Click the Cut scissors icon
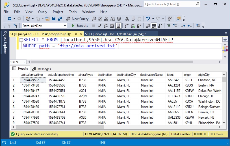This screenshot has width=230, height=146. [127, 19]
